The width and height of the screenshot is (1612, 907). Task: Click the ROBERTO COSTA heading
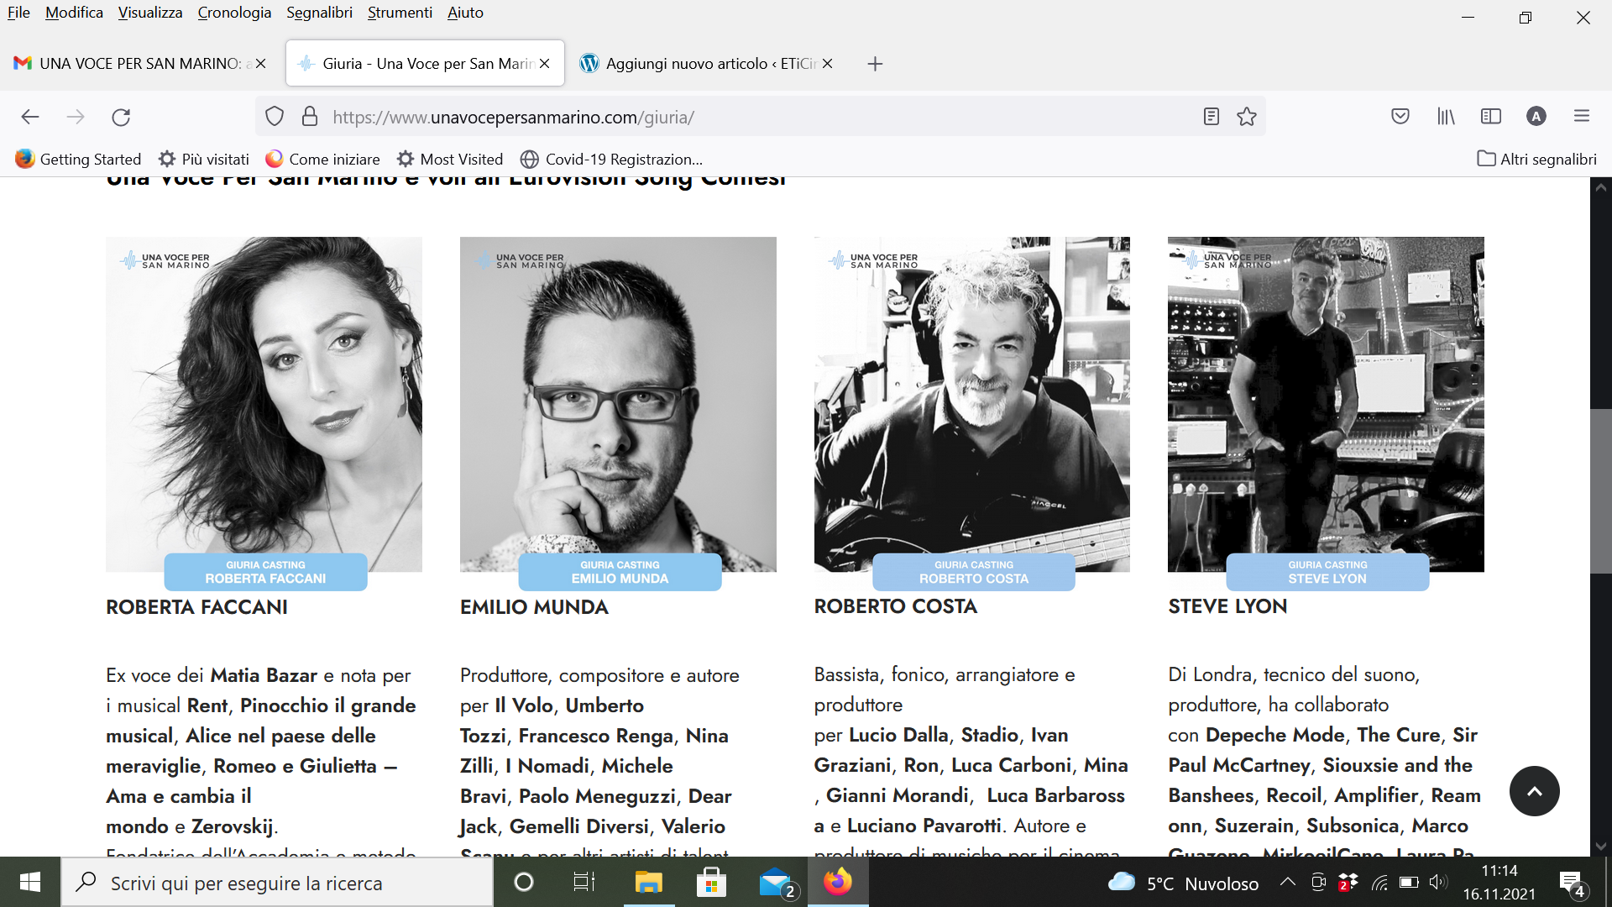[895, 606]
